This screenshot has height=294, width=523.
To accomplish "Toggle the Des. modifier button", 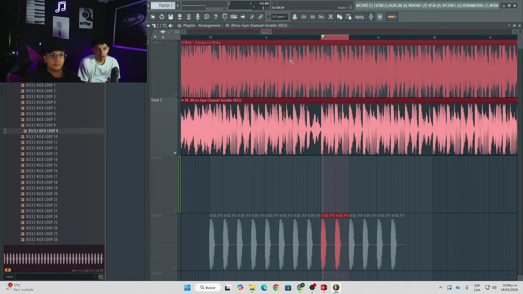I will (322, 17).
